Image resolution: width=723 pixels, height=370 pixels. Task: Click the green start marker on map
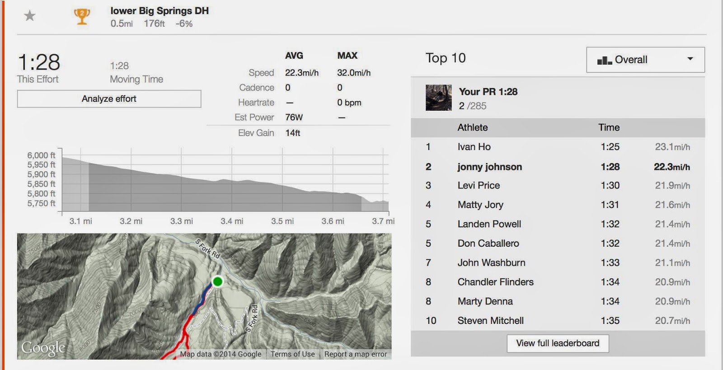217,281
